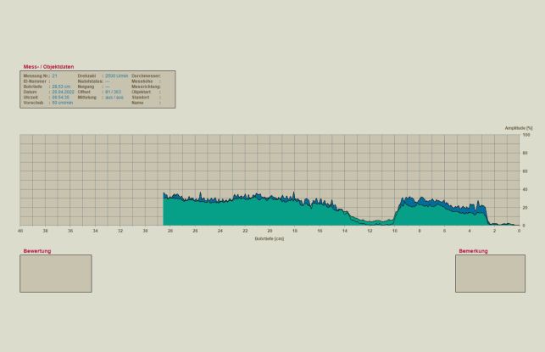545x352 pixels.
Task: Click the Vorschub value 50 cm/min
Action: 61,102
